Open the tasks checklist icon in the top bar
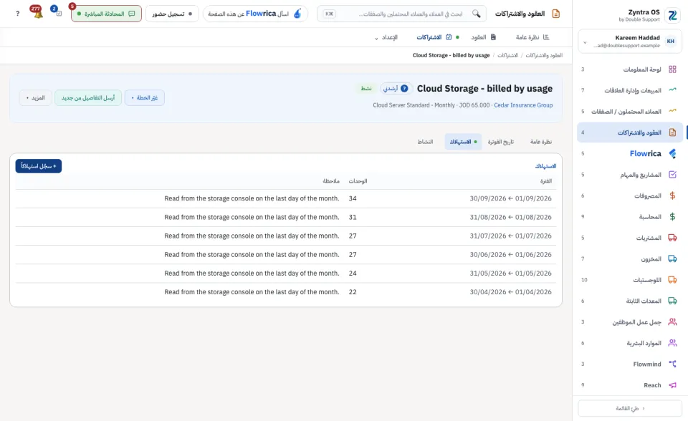The width and height of the screenshot is (688, 421). tap(57, 12)
